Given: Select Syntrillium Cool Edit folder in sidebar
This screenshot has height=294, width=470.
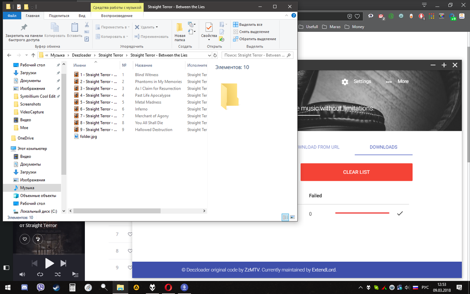Looking at the screenshot, I should tap(38, 96).
